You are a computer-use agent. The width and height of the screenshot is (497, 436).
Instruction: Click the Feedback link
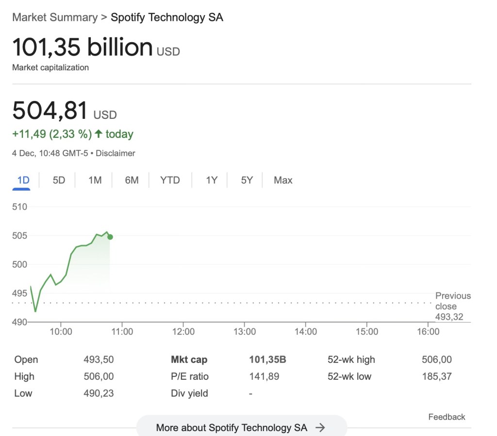point(447,417)
